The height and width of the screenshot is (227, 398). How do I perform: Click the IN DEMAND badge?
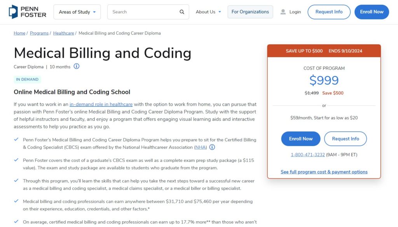pyautogui.click(x=27, y=79)
